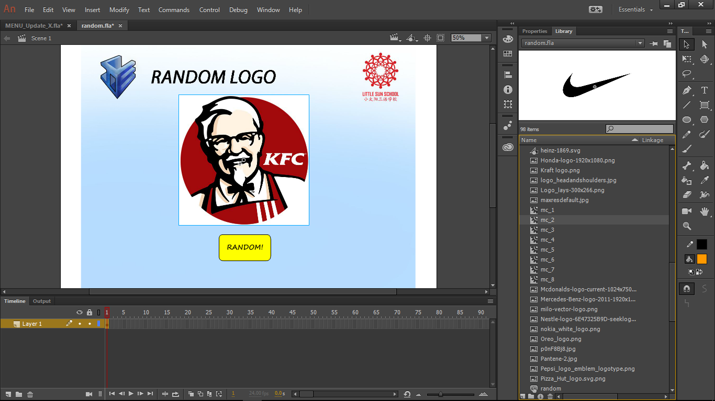715x401 pixels.
Task: Toggle the Loop playback button
Action: coord(176,394)
